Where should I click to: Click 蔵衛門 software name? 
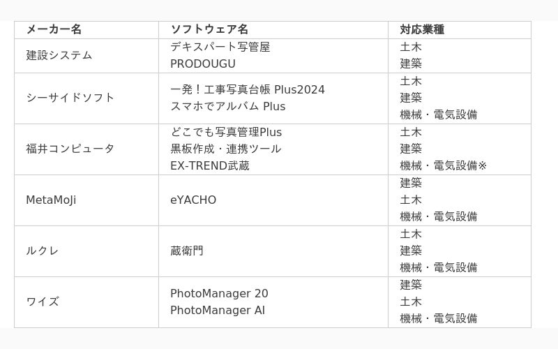[187, 251]
